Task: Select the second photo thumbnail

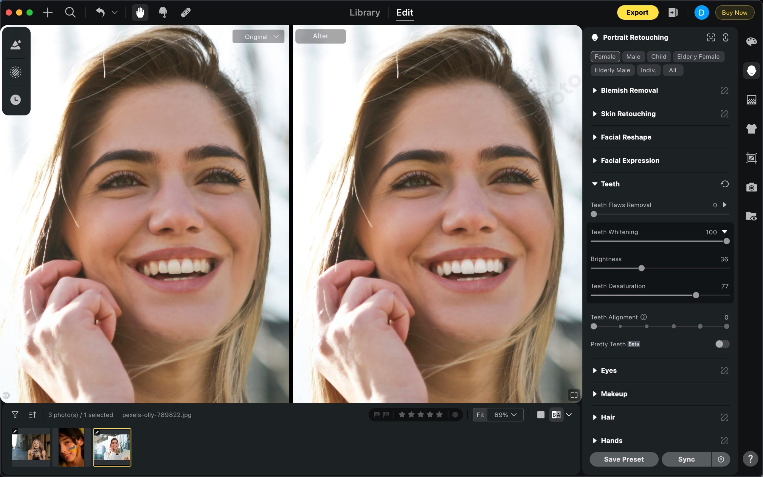Action: coord(72,447)
